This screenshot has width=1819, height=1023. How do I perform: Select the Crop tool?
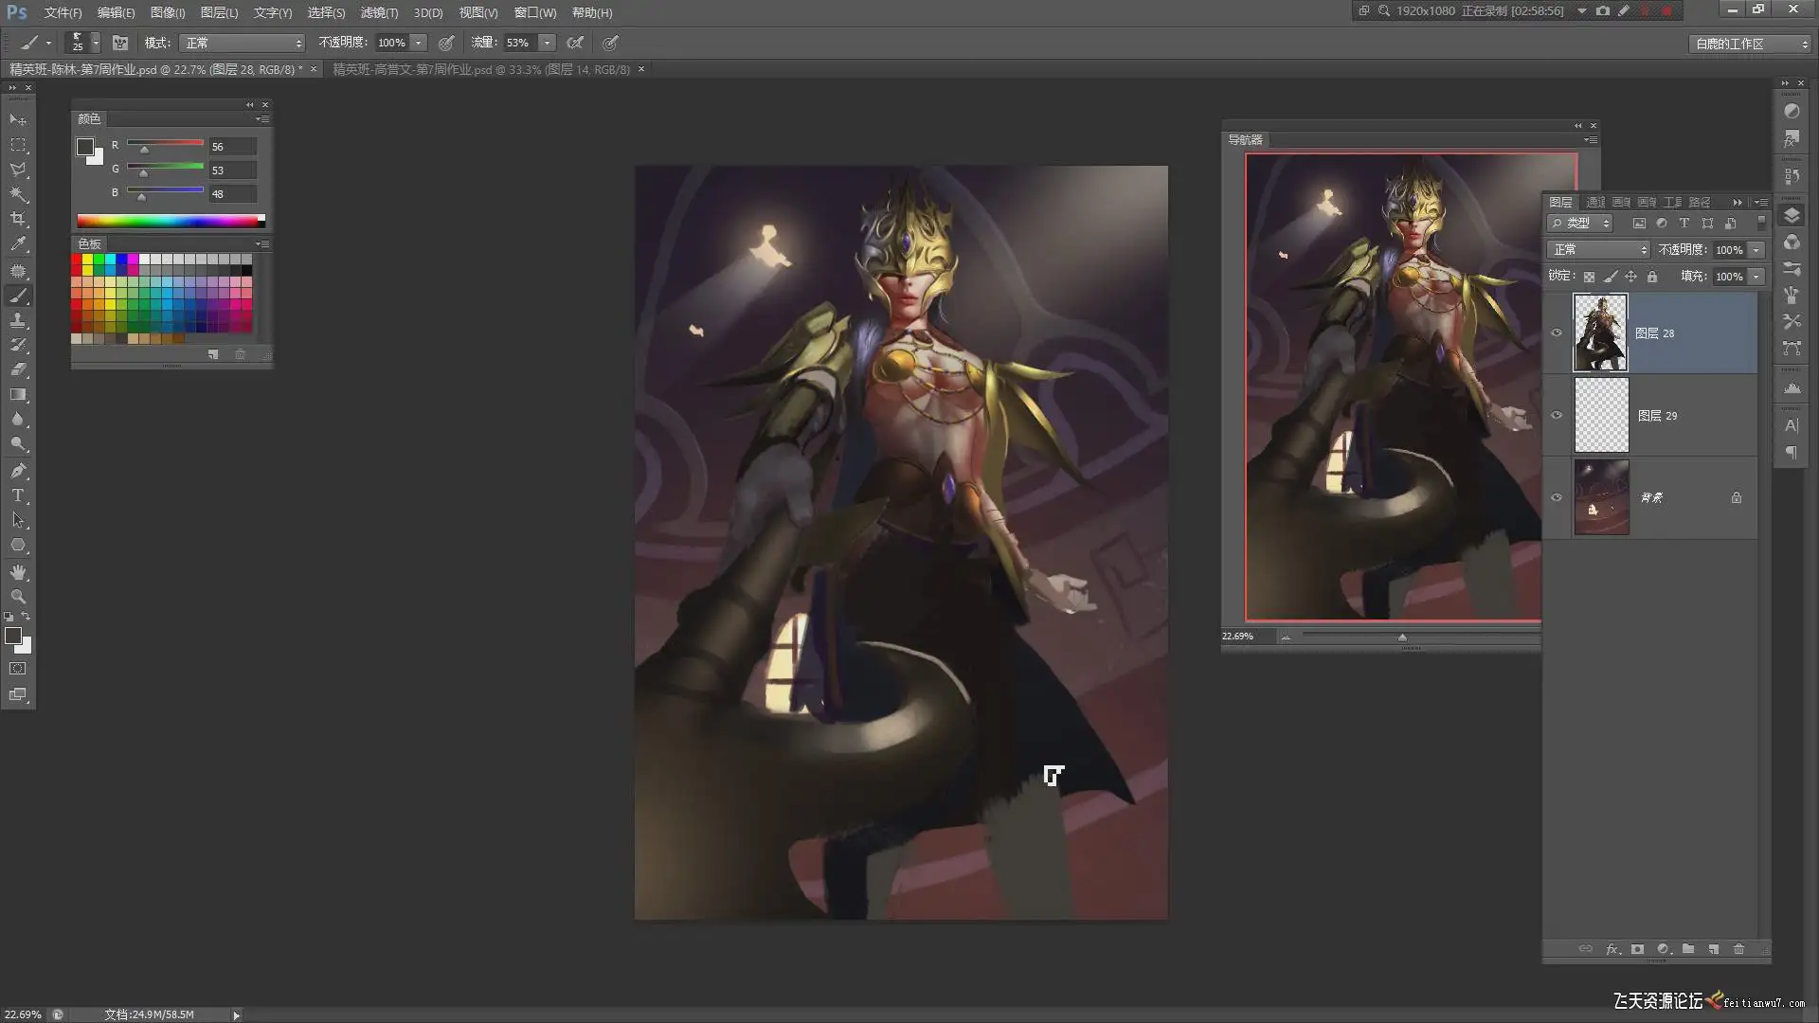tap(18, 219)
